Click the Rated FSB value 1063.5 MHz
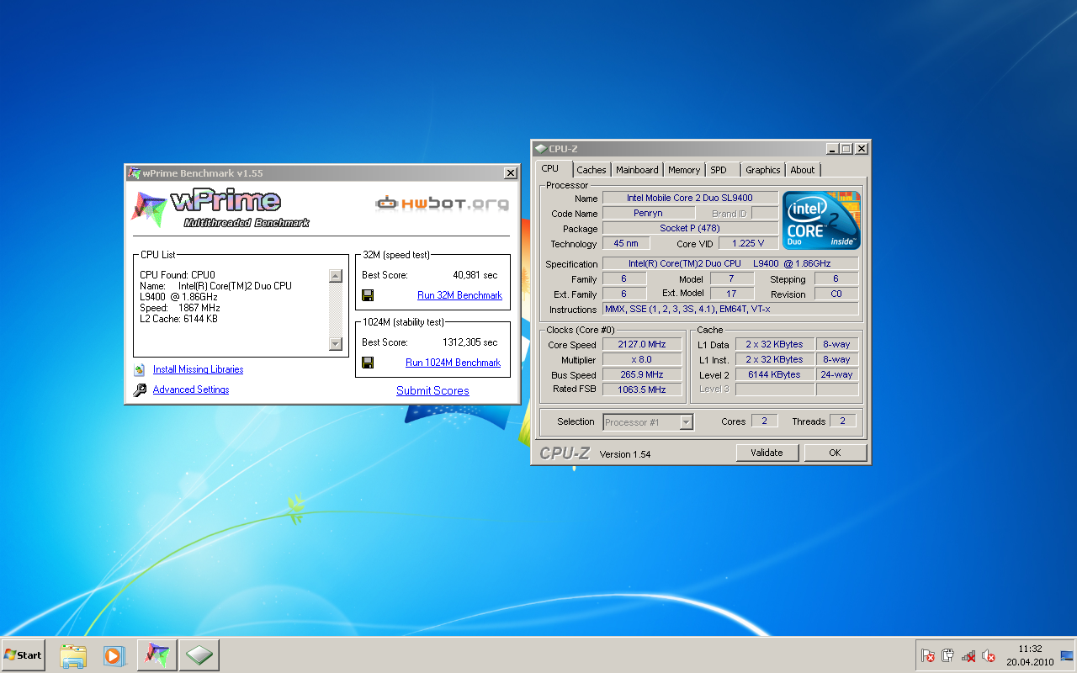Image resolution: width=1077 pixels, height=673 pixels. pos(642,389)
